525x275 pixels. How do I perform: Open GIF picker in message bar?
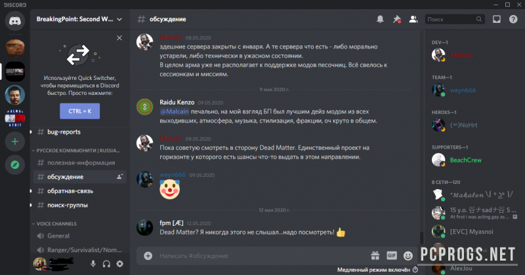[391, 255]
